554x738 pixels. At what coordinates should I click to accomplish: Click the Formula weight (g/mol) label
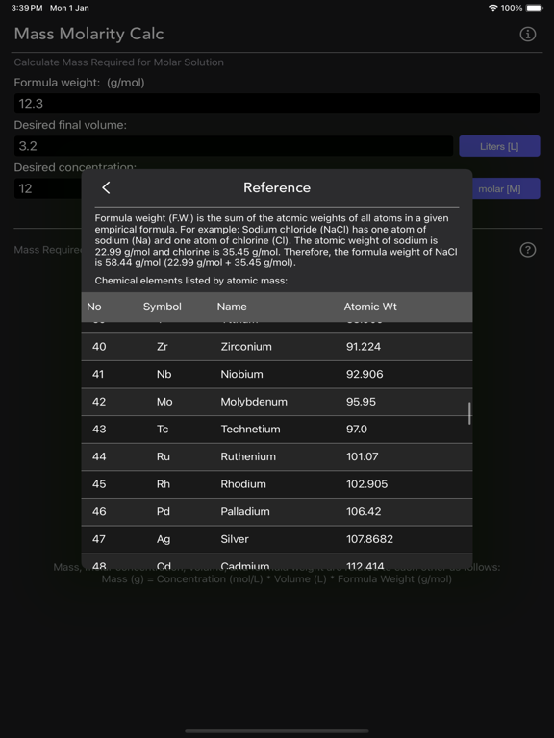(x=79, y=83)
